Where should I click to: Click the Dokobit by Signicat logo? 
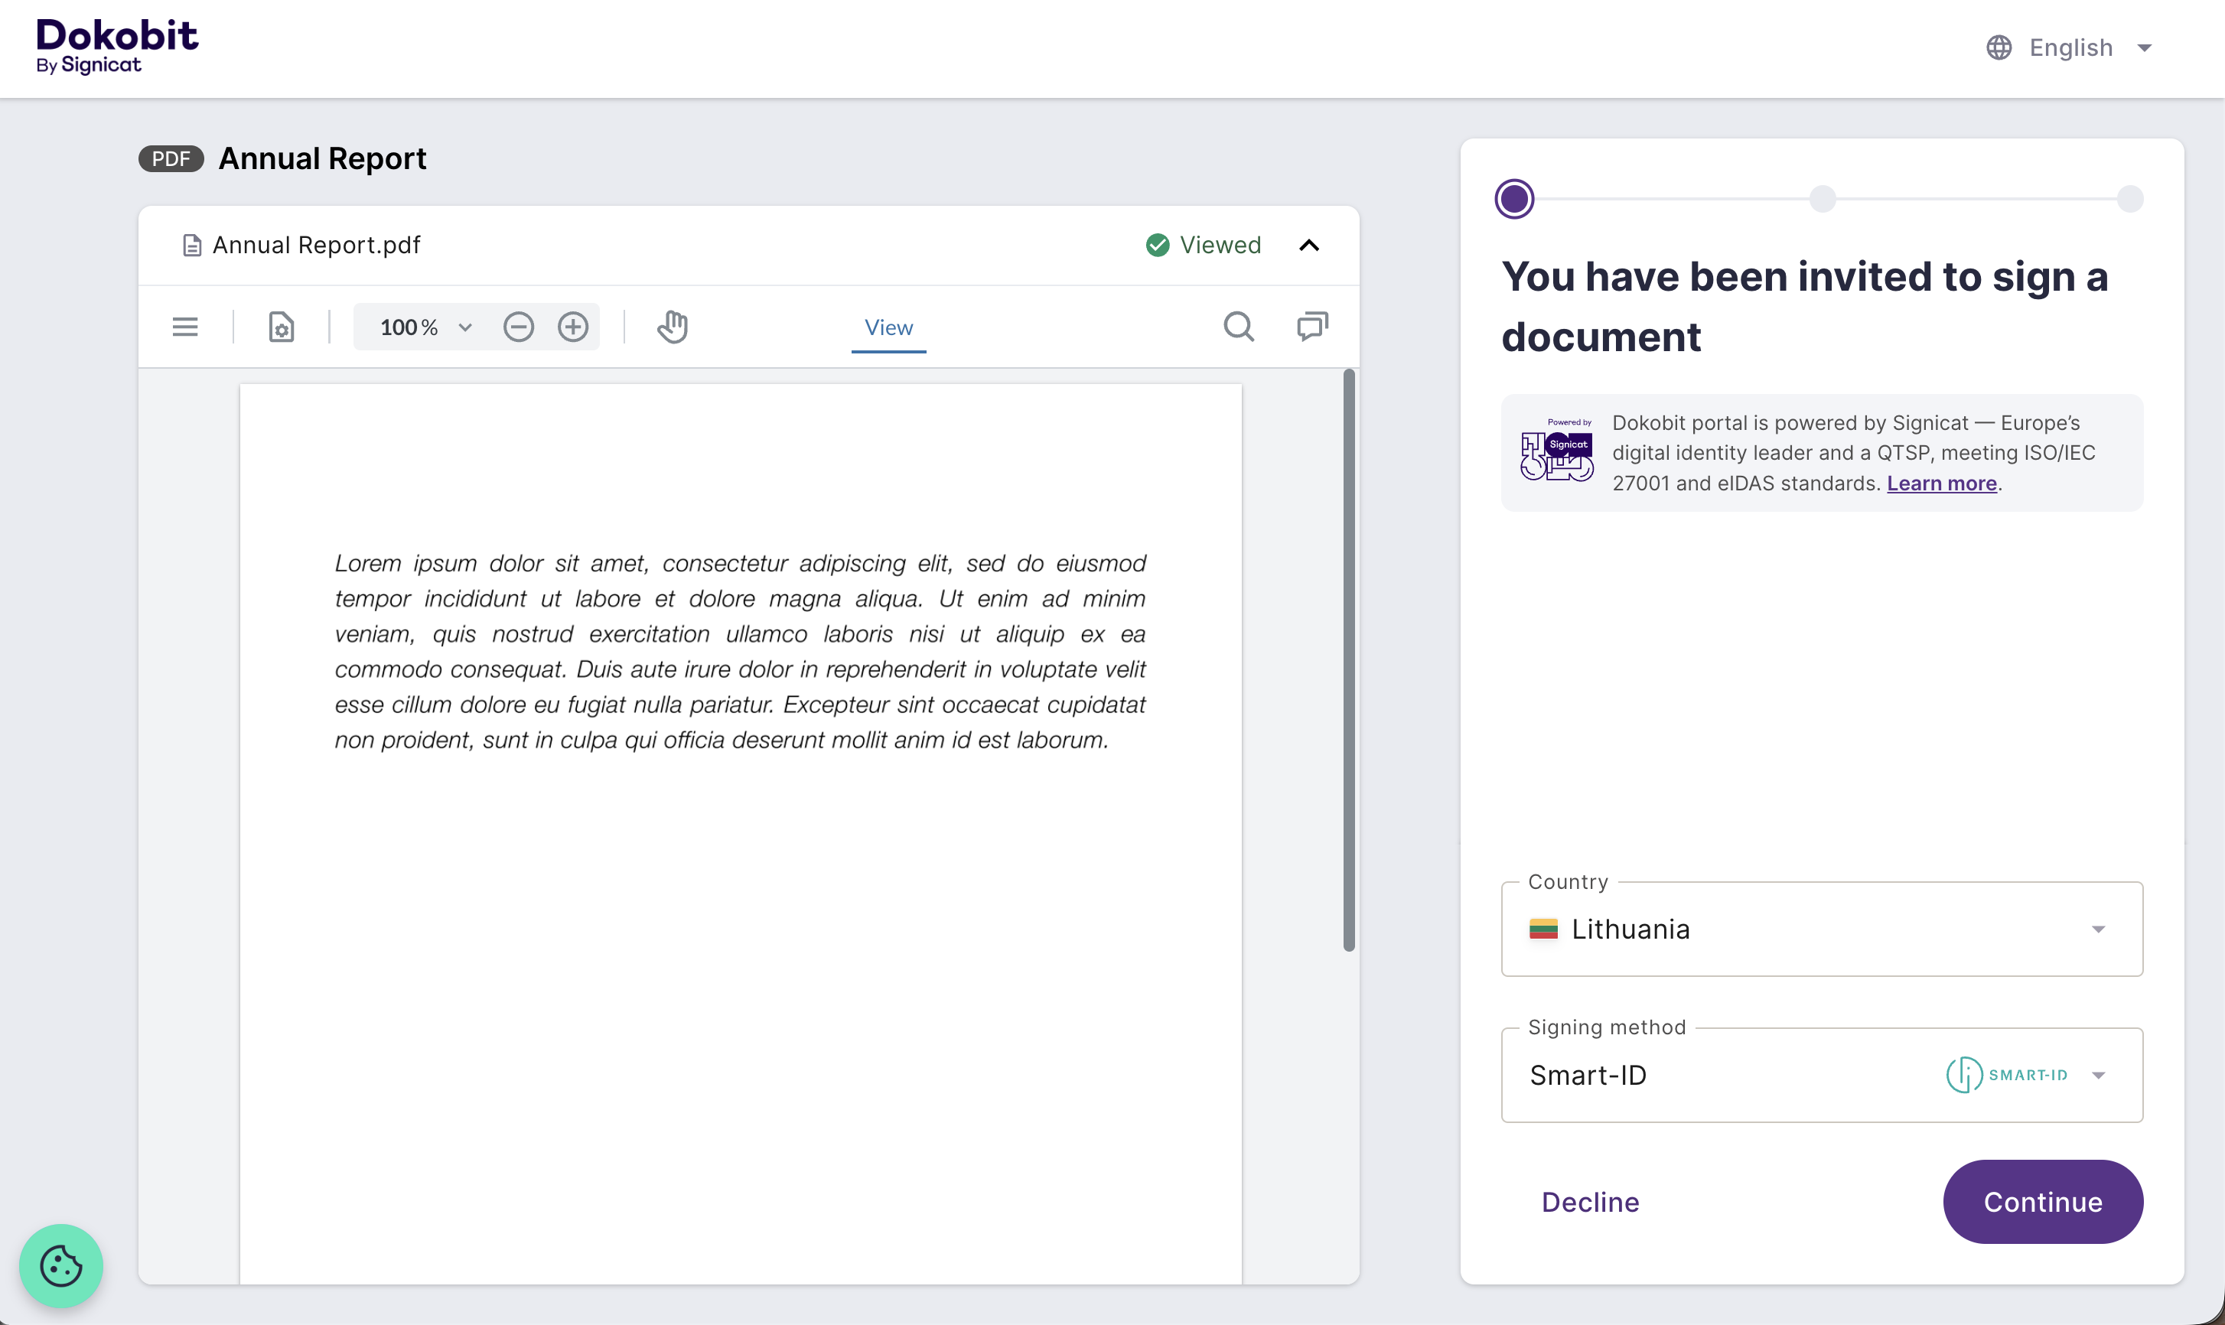click(117, 47)
